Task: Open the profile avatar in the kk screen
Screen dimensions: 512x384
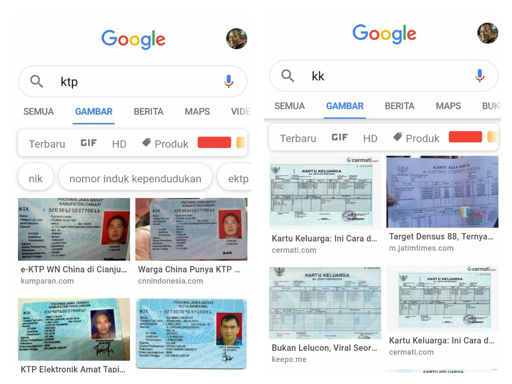Action: (488, 33)
